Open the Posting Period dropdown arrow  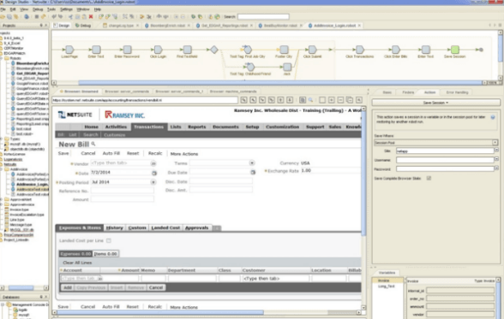[x=153, y=182]
